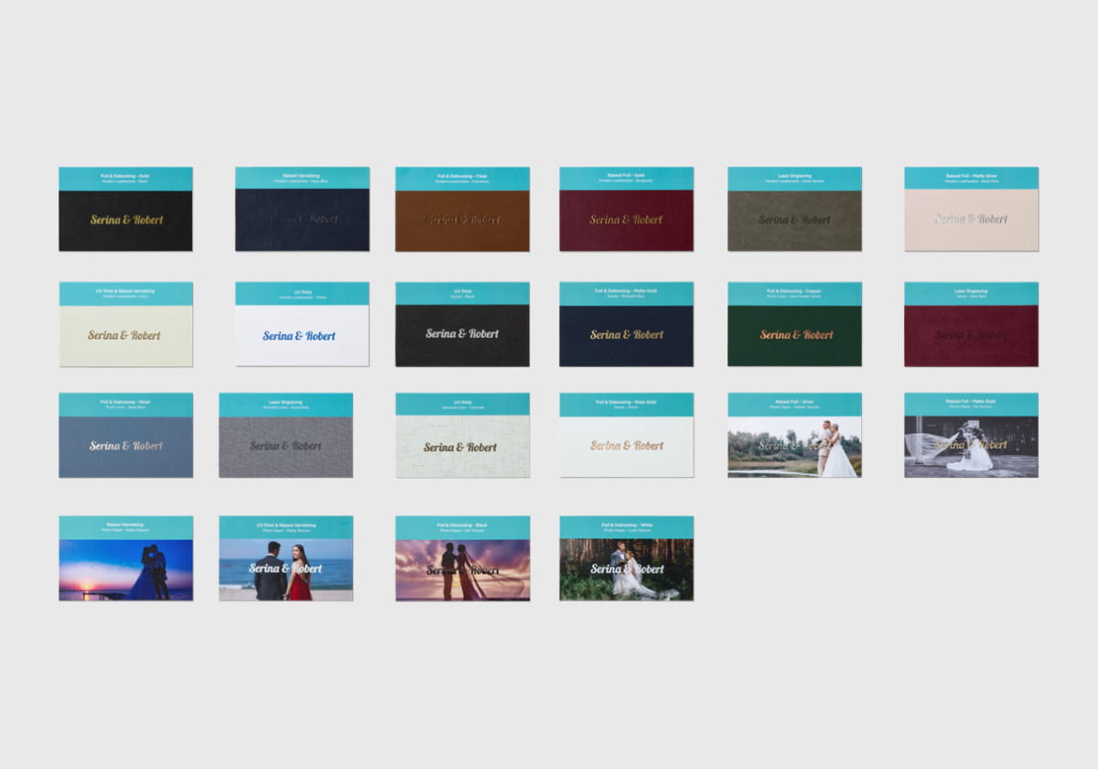
Task: Select the Raised Foil Matte Silver blush swatch
Action: [971, 209]
